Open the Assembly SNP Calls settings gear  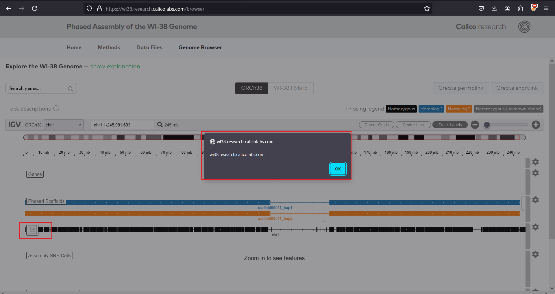pos(536,254)
